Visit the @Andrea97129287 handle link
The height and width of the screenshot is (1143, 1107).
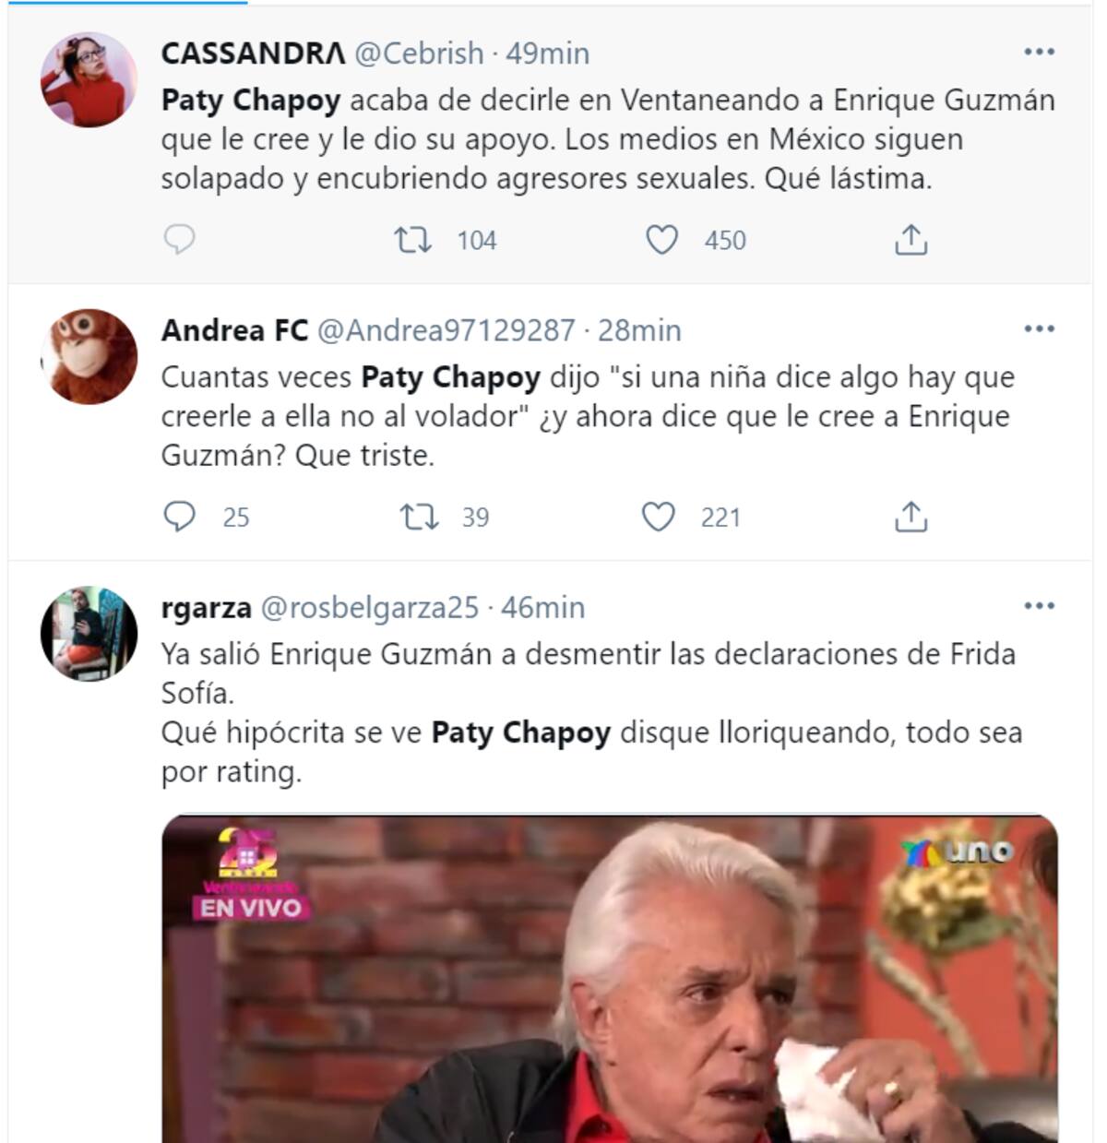pyautogui.click(x=446, y=330)
